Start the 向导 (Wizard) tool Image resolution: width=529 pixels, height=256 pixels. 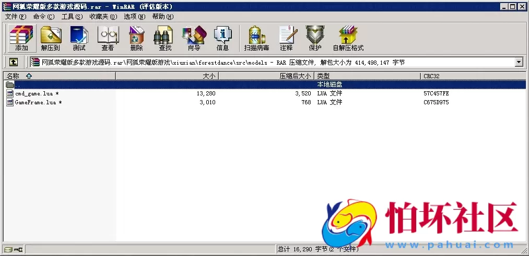[194, 38]
